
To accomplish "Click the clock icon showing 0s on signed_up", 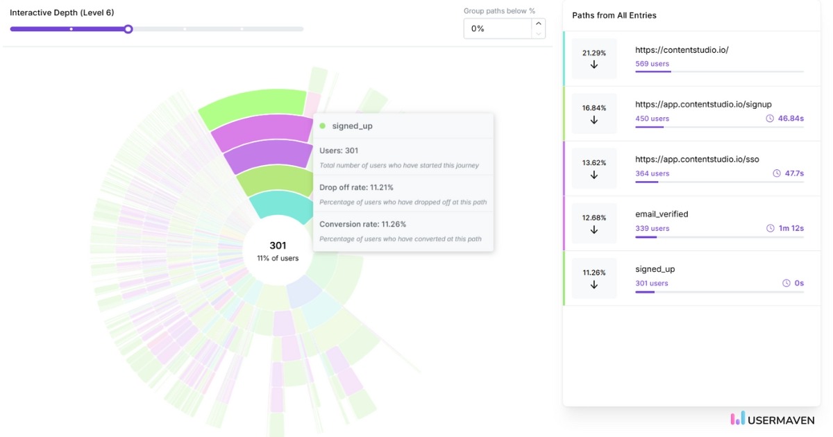I will (x=788, y=283).
